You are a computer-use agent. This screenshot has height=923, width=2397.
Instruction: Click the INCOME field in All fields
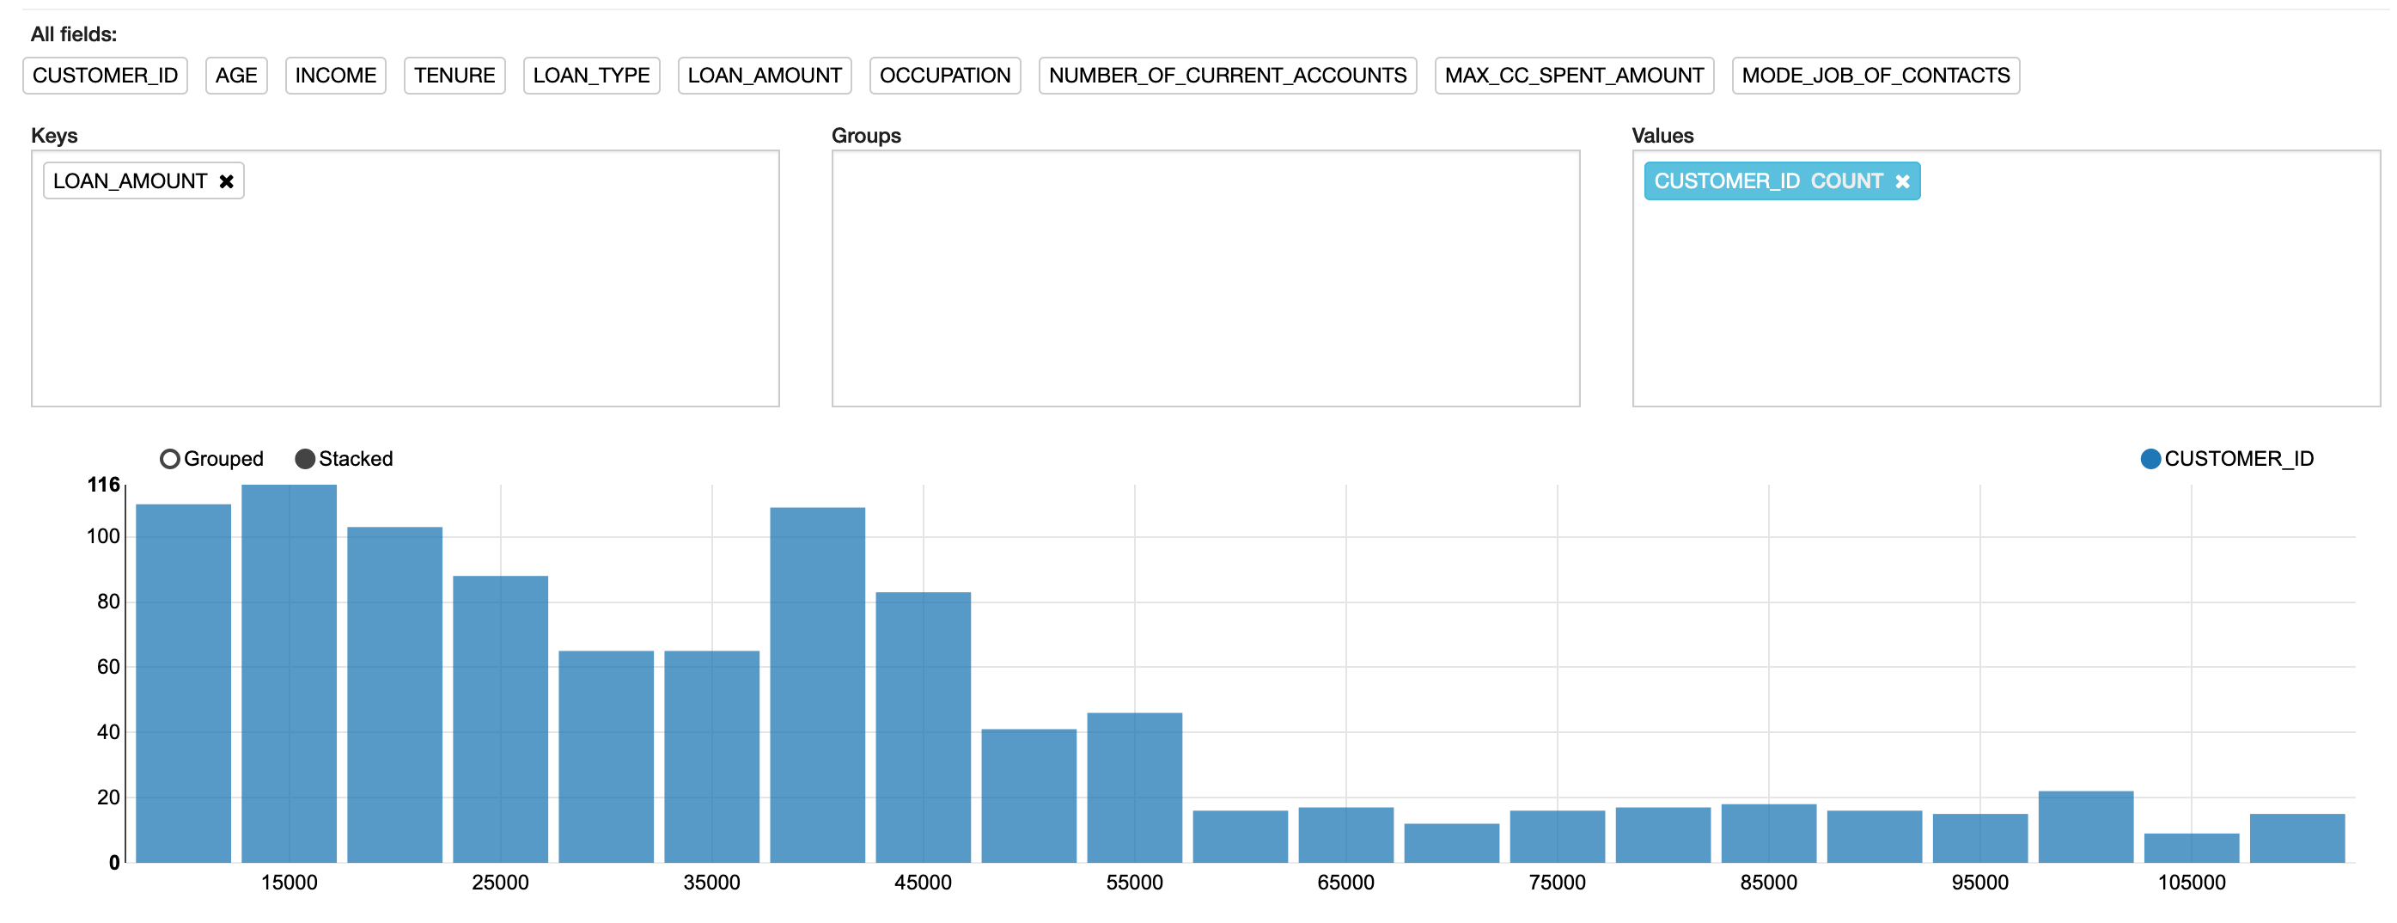(335, 76)
